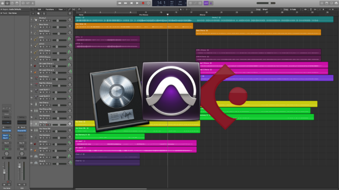
Task: Click the red Record button
Action: click(143, 3)
